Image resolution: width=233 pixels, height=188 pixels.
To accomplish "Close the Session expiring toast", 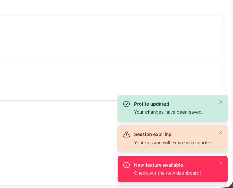I will tap(221, 132).
